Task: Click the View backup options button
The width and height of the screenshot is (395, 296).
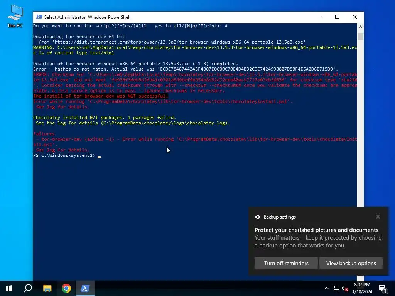Action: 351,263
